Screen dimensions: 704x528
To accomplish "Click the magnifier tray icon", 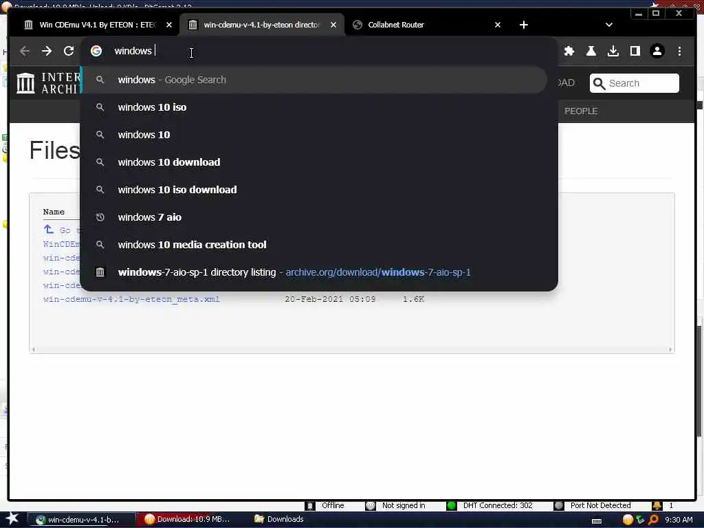I will coord(653,520).
